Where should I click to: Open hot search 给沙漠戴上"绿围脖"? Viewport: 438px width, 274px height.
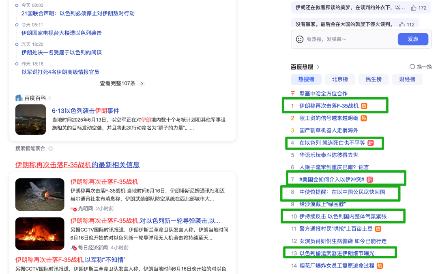coord(323,204)
